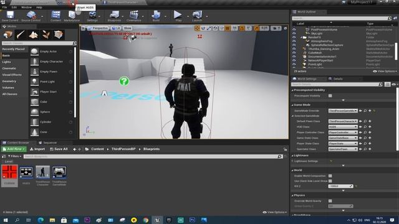Select the Geometry category in Place panel
399x224 pixels.
tap(9, 82)
